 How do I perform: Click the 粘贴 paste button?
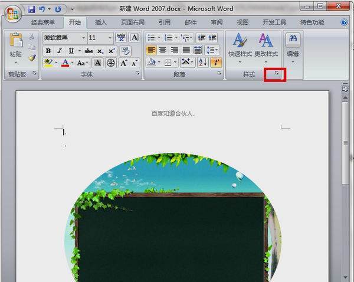pyautogui.click(x=16, y=44)
